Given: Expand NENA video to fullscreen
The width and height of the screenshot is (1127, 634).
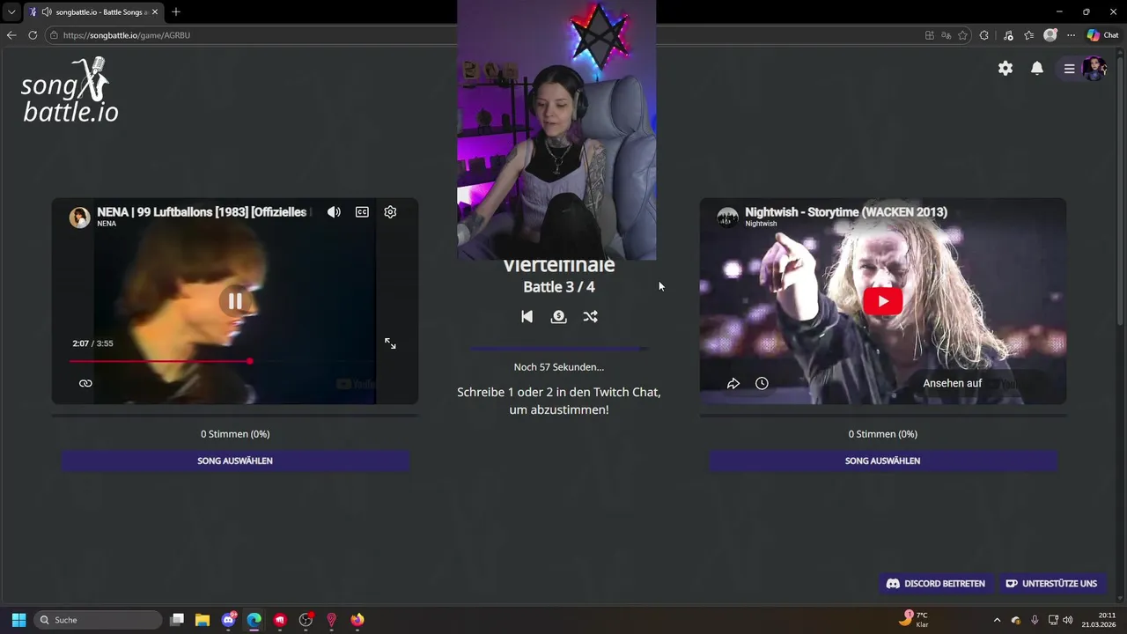Looking at the screenshot, I should point(390,343).
